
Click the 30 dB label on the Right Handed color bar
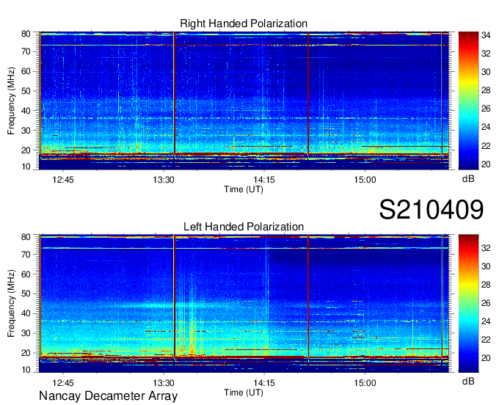click(486, 72)
